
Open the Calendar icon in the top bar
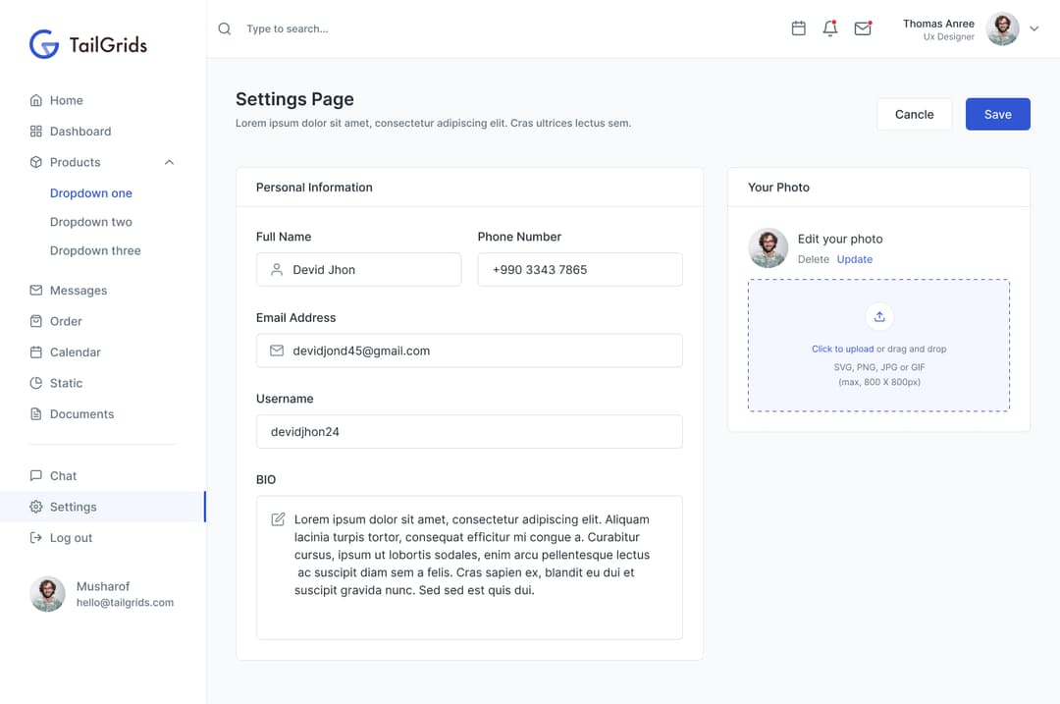pos(798,28)
